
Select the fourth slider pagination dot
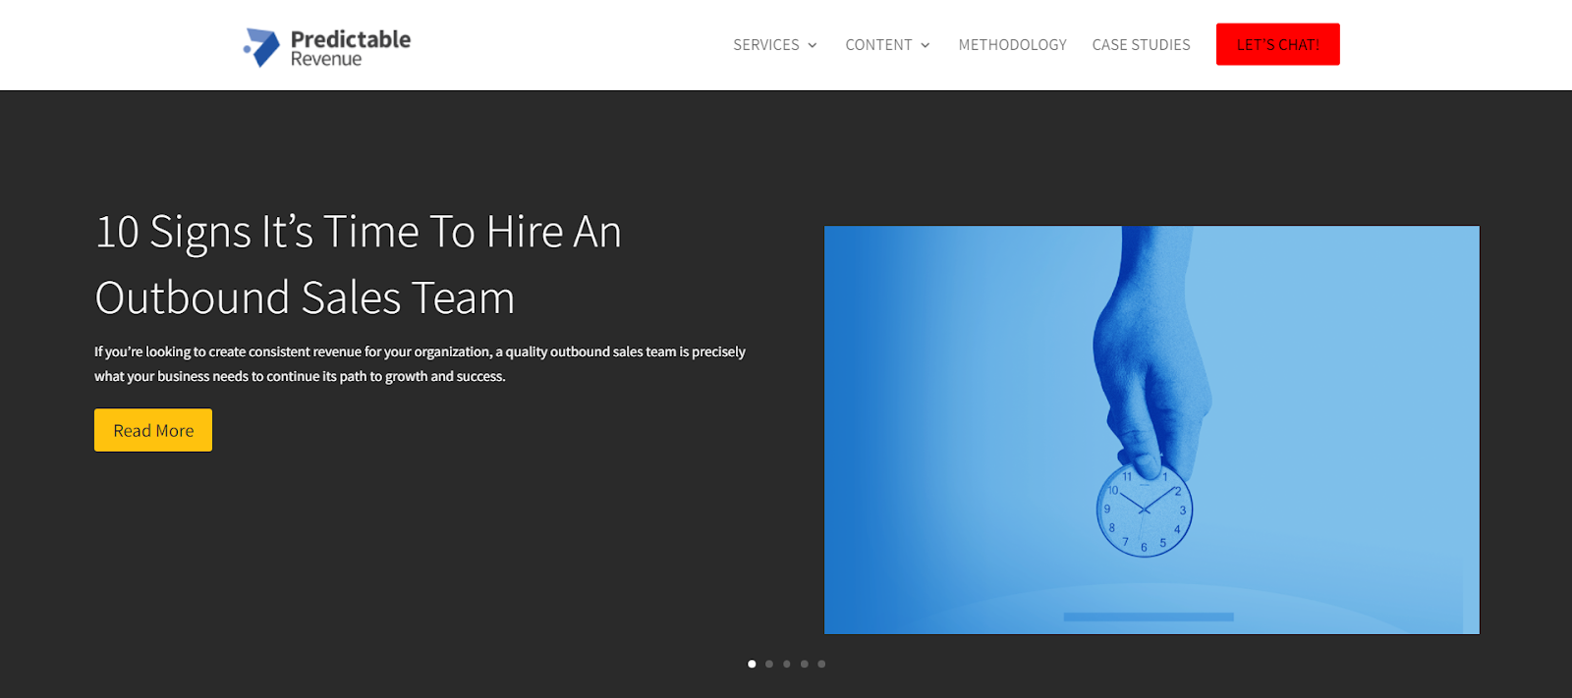tap(805, 664)
